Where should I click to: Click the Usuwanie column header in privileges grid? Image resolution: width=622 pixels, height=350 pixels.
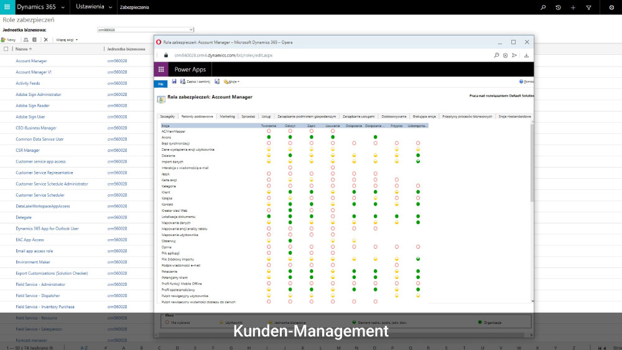tap(332, 126)
